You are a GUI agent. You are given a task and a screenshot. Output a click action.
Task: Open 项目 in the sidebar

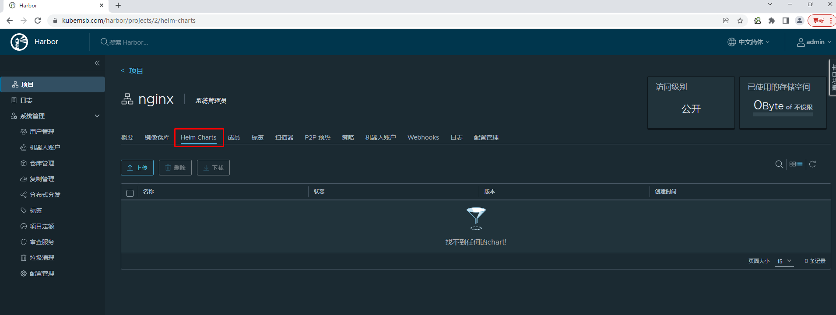(53, 84)
